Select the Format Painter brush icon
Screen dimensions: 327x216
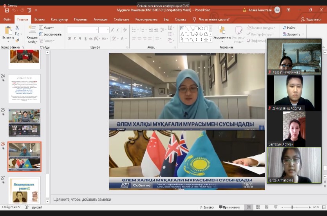coord(17,40)
